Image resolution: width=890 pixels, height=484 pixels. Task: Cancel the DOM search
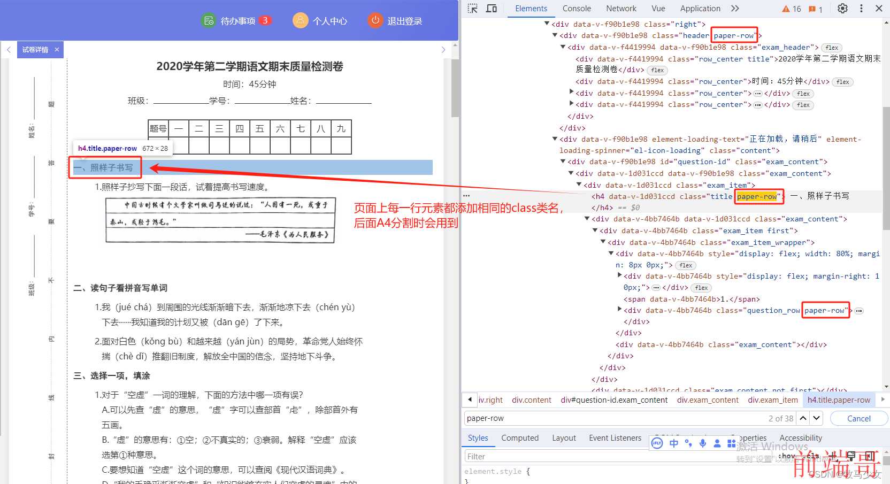click(x=858, y=418)
